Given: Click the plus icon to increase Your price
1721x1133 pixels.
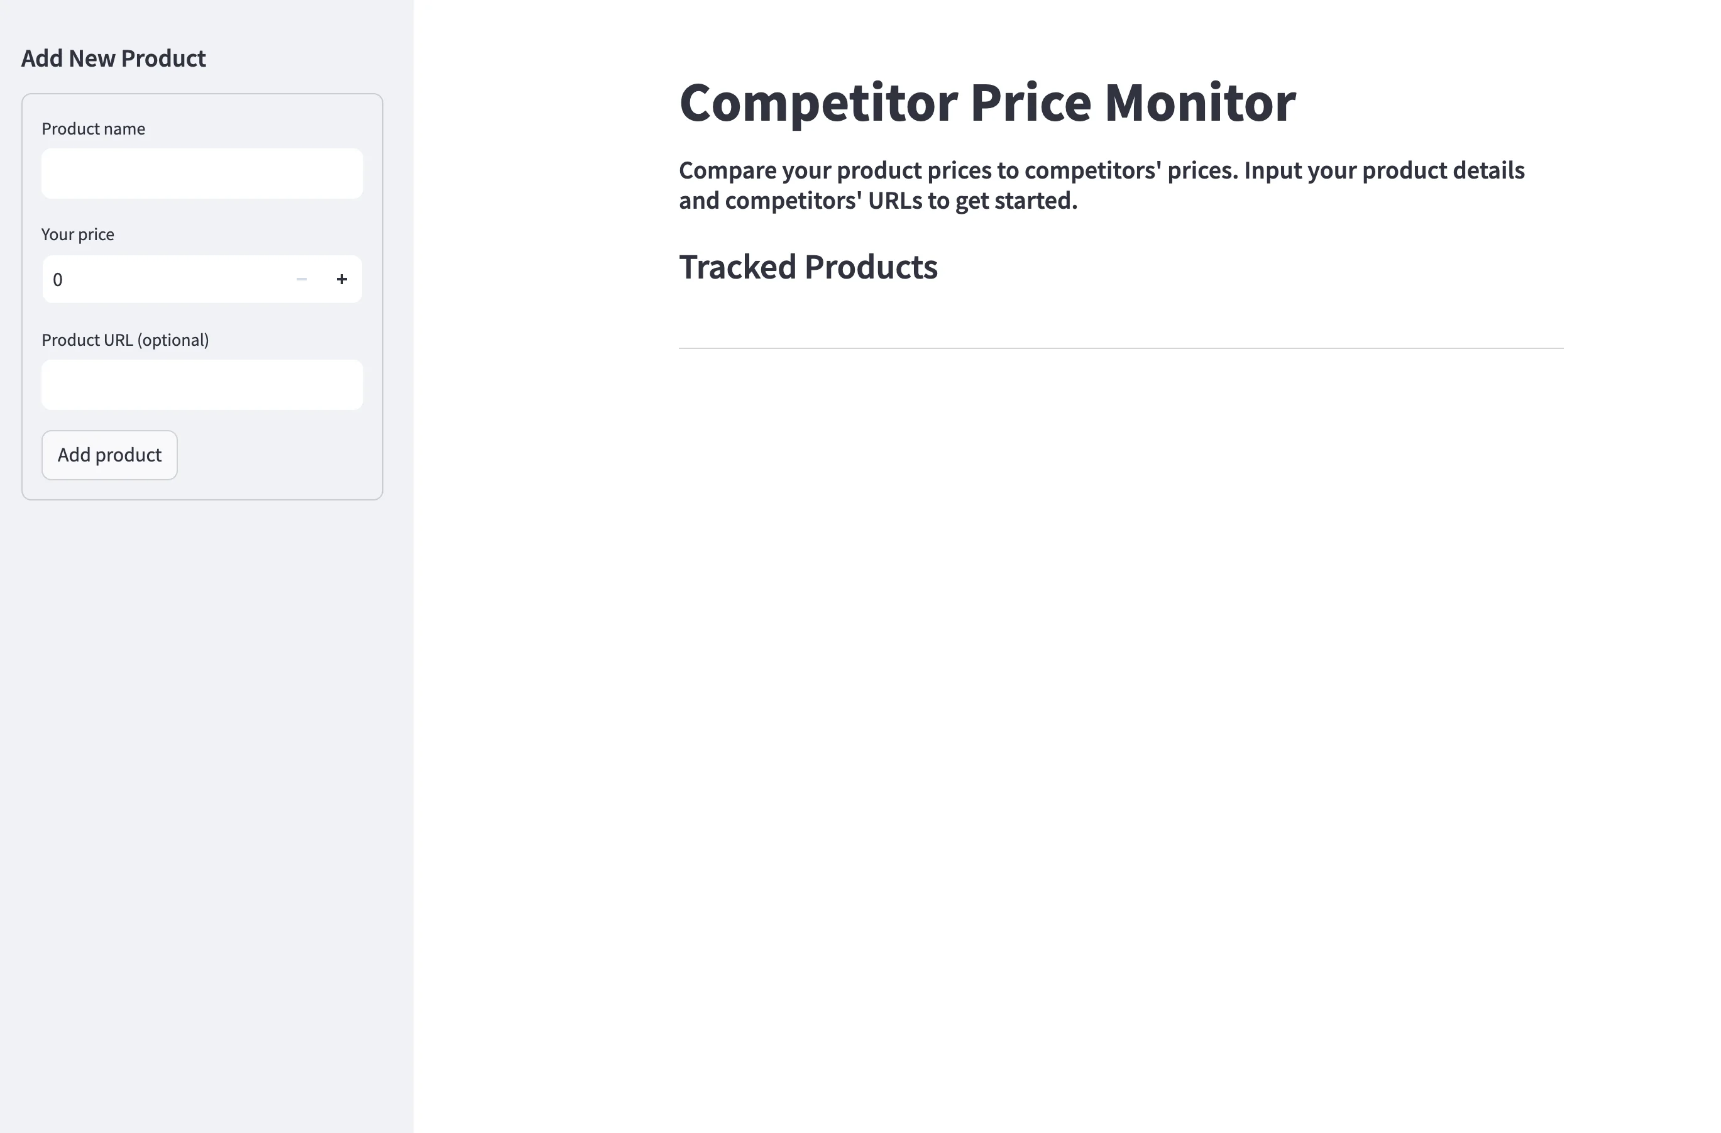Looking at the screenshot, I should coord(342,279).
